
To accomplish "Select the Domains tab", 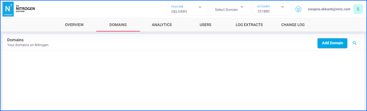I will coord(118,25).
